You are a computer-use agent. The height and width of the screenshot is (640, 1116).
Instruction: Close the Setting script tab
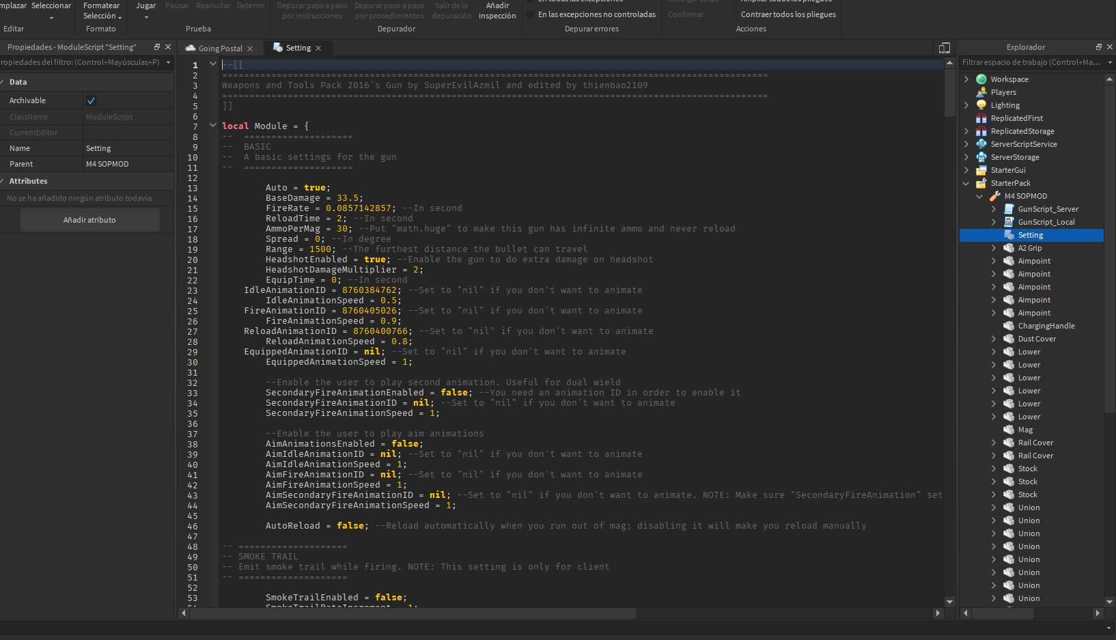[318, 48]
